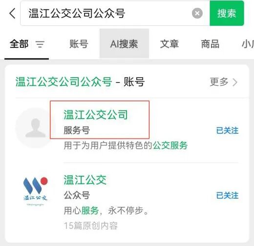Clear the search text with X icon

pyautogui.click(x=197, y=13)
